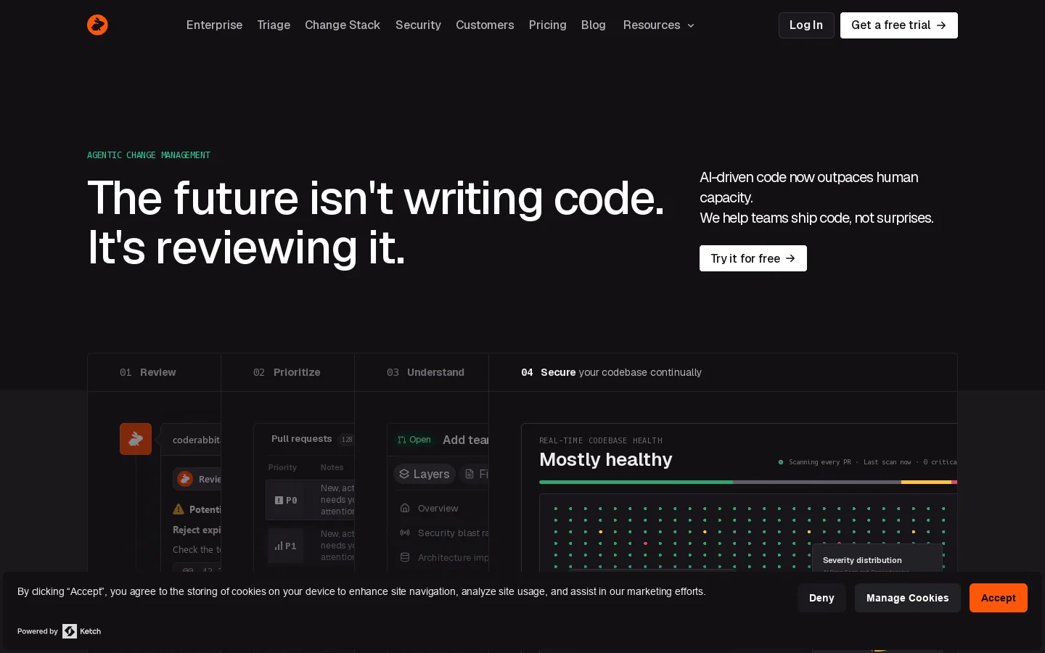Viewport: 1045px width, 653px height.
Task: Click the CodeRabbit logo in header
Action: 97,25
